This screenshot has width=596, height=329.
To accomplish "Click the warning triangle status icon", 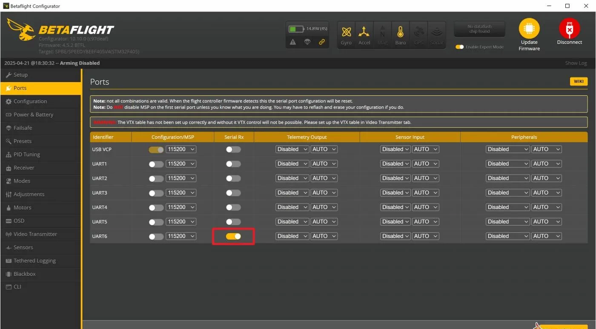I will click(293, 42).
